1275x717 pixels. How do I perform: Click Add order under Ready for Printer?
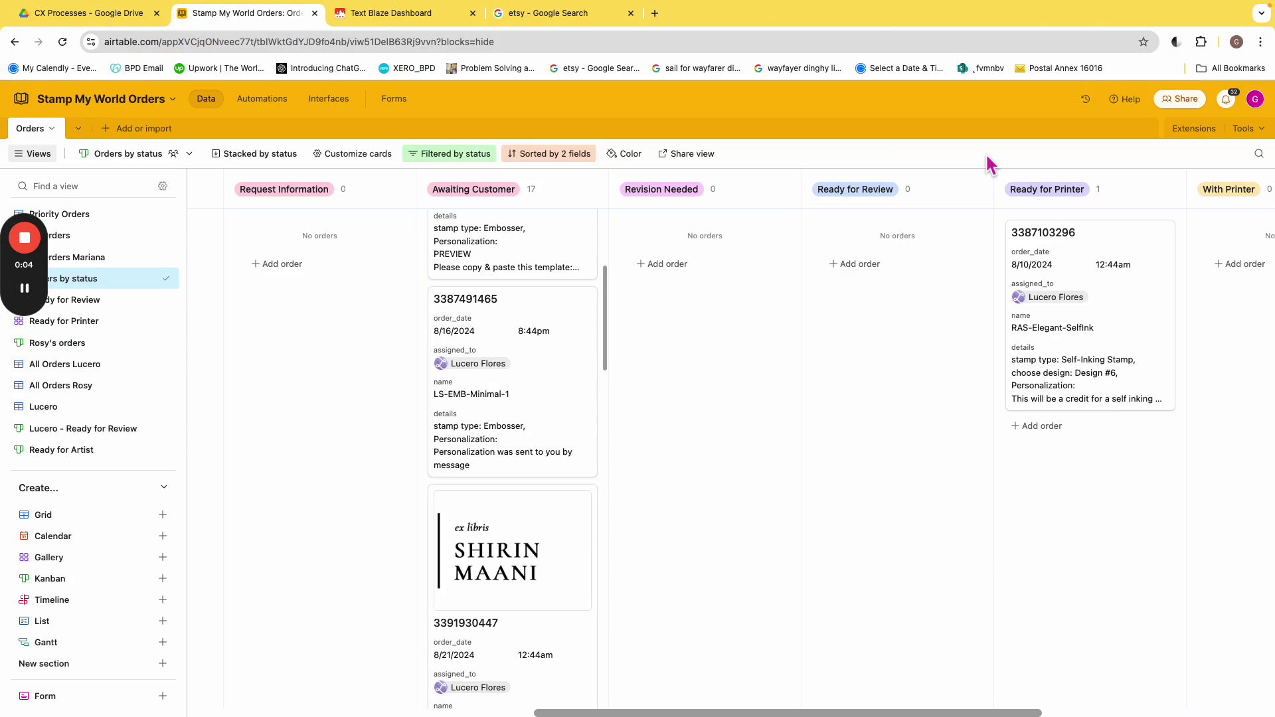coord(1036,426)
